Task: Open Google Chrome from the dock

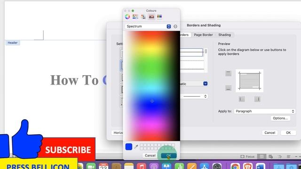Action: (x=235, y=166)
